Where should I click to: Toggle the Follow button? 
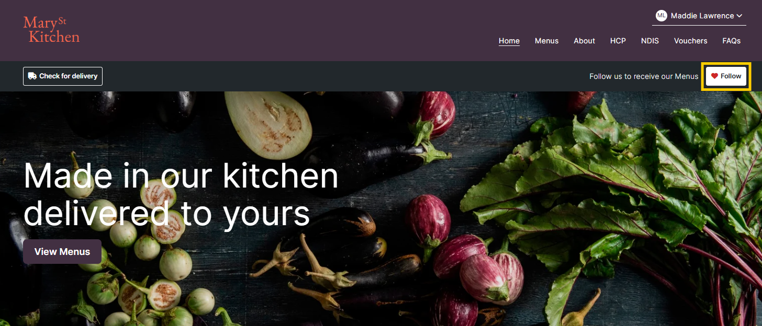pyautogui.click(x=726, y=76)
